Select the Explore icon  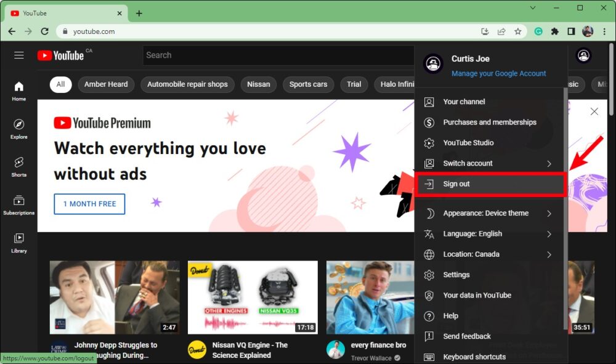pos(18,127)
